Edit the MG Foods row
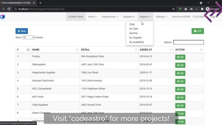 click(180, 98)
